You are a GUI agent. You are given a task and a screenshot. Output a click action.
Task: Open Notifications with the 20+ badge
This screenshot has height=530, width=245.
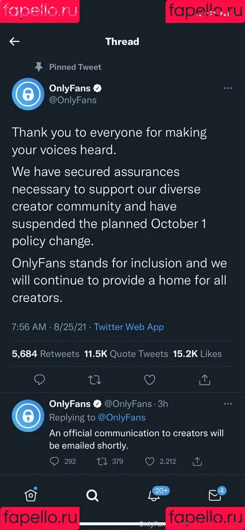155,495
